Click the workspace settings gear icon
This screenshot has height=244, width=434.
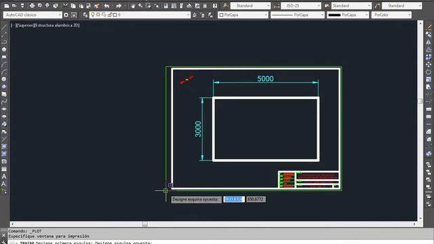66,15
